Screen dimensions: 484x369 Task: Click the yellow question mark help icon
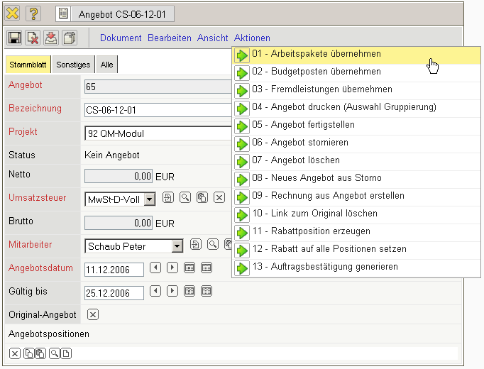pyautogui.click(x=33, y=13)
